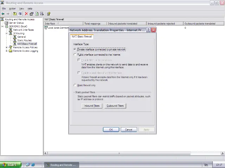Screen dimensions: 225x168
Task: Click the Outbound Filters button
Action: (x=115, y=106)
